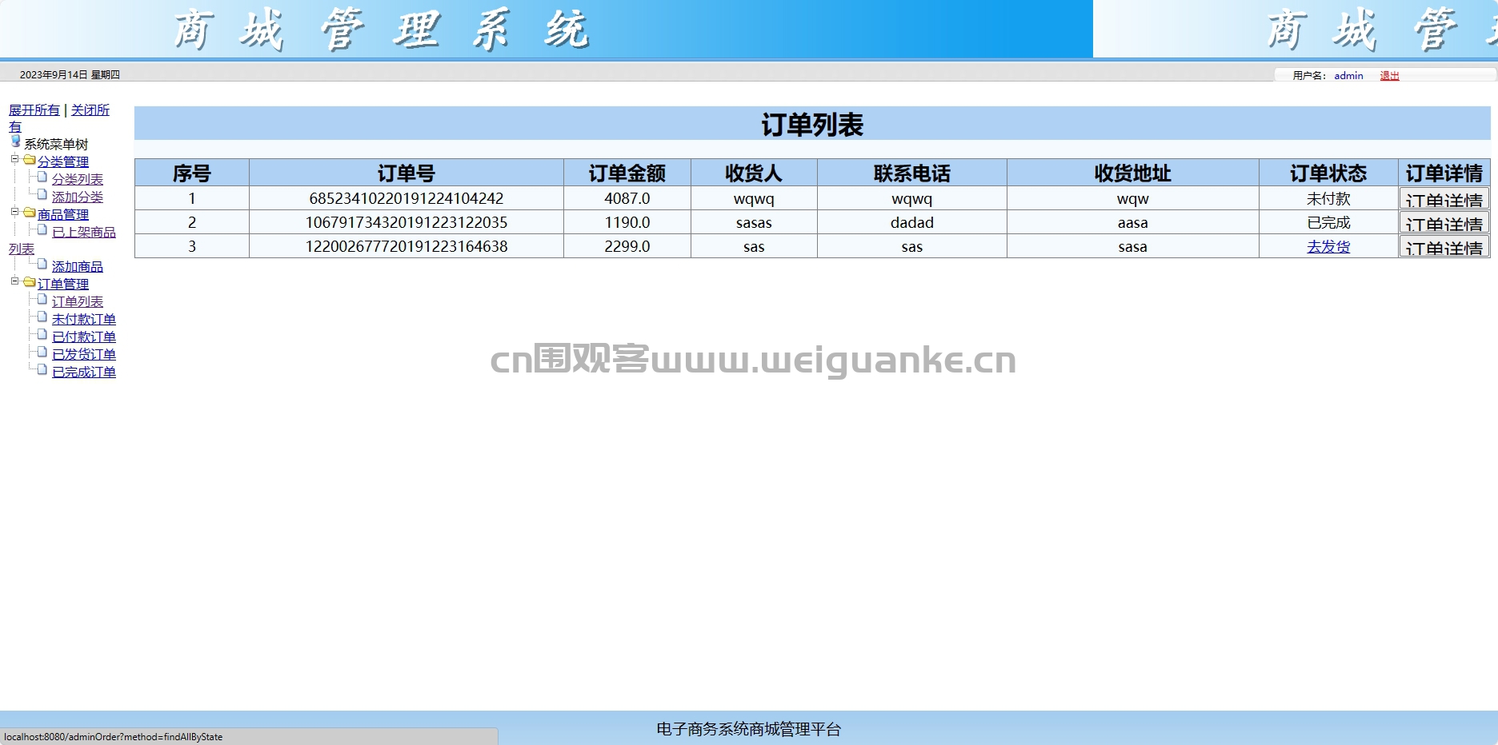Click the page icon next to 订单列表
This screenshot has width=1498, height=745.
[42, 299]
